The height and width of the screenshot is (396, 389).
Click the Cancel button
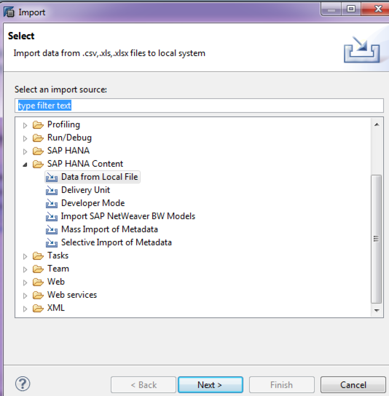(353, 385)
